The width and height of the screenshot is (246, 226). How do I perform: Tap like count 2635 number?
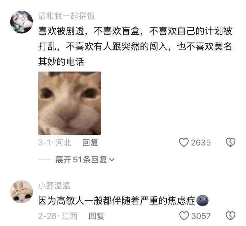coord(201,143)
